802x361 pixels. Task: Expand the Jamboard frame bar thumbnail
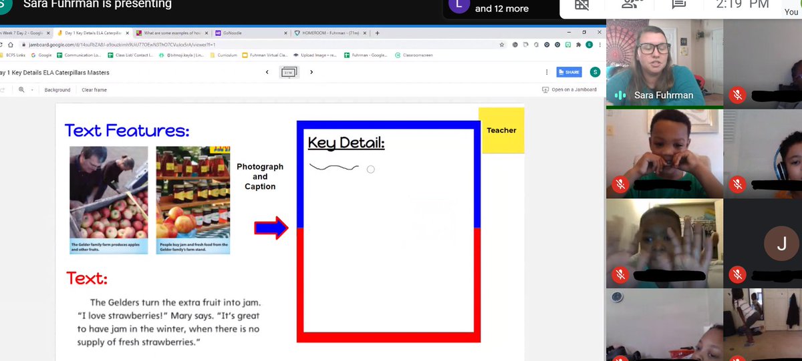[289, 72]
